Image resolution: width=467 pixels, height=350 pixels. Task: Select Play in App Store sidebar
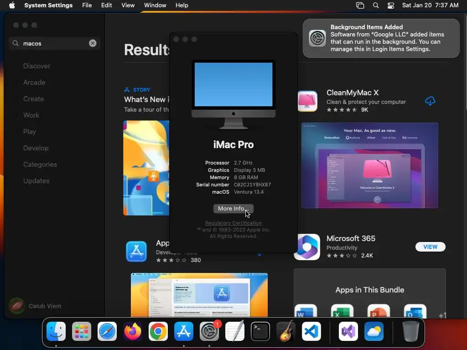pyautogui.click(x=30, y=132)
